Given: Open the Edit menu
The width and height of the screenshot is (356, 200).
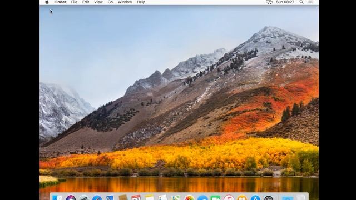Looking at the screenshot, I should 86,2.
